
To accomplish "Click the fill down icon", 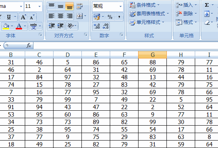I will tap(207, 14).
